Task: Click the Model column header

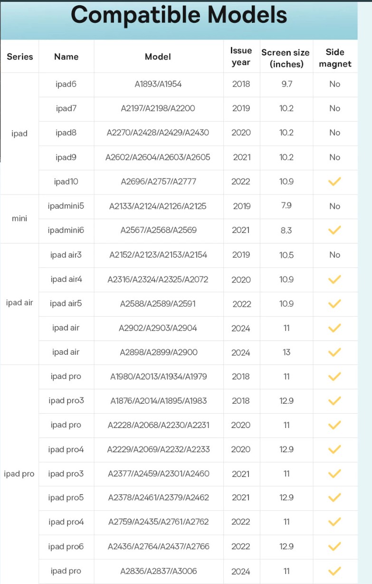Action: pyautogui.click(x=158, y=57)
